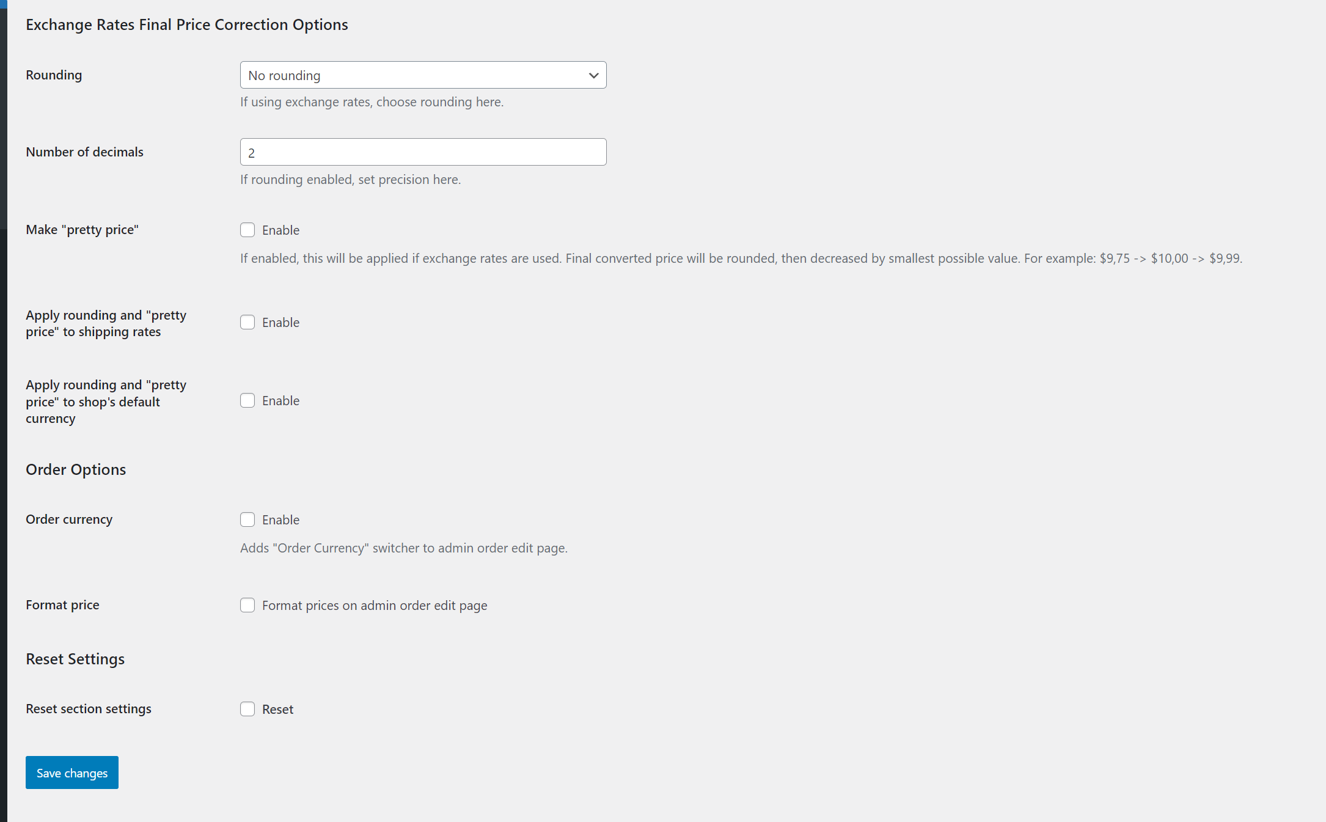Enable rounding for shipping rates checkbox
Viewport: 1326px width, 822px height.
(x=247, y=322)
